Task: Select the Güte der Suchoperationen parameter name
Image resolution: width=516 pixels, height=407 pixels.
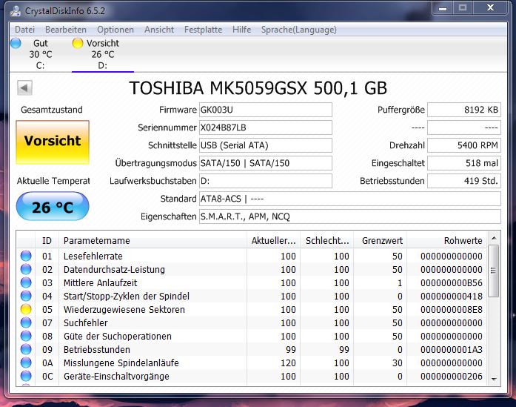Action: (x=118, y=336)
